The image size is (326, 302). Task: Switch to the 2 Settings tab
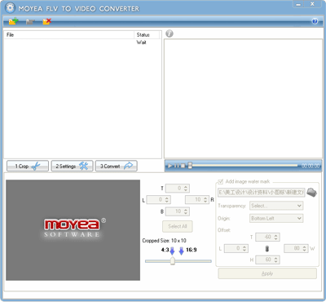tap(73, 166)
